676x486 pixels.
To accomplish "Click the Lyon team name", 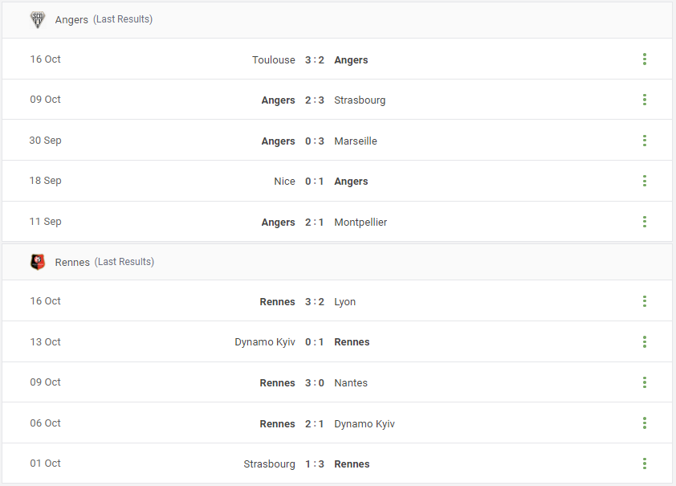I will pyautogui.click(x=345, y=302).
